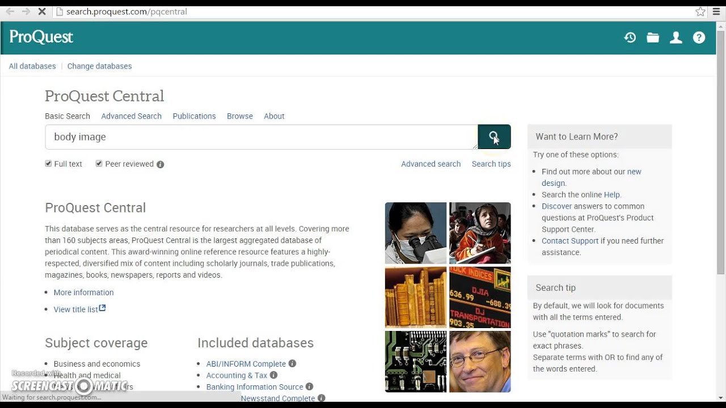
Task: Click the Business and economics text
Action: [x=96, y=364]
